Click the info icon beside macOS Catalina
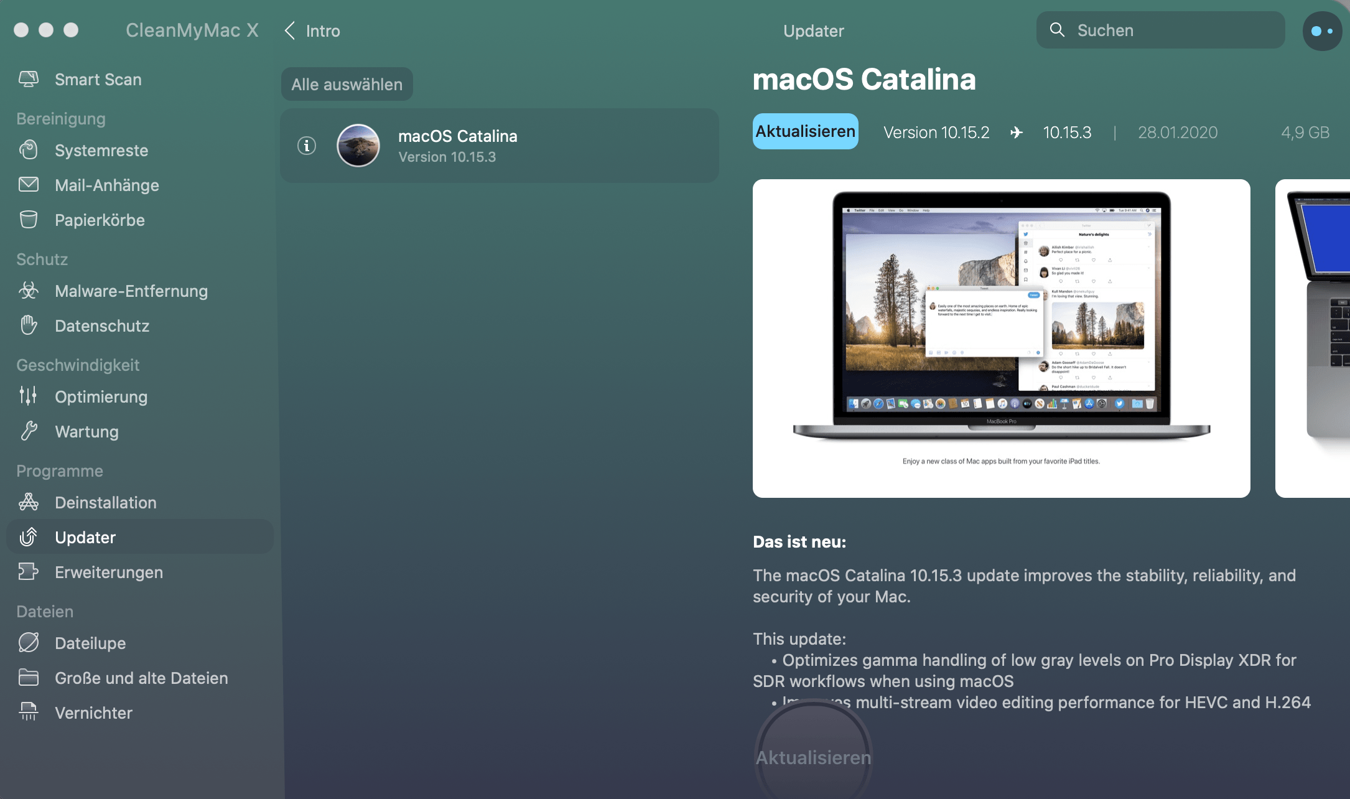 [307, 146]
